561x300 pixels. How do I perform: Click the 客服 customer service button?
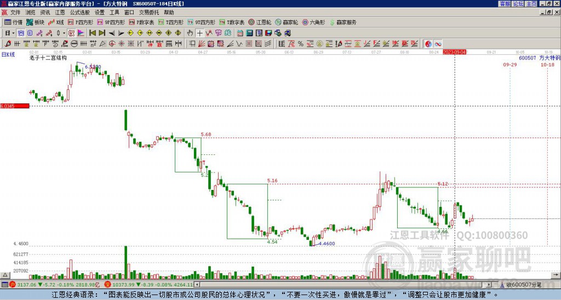point(505,4)
